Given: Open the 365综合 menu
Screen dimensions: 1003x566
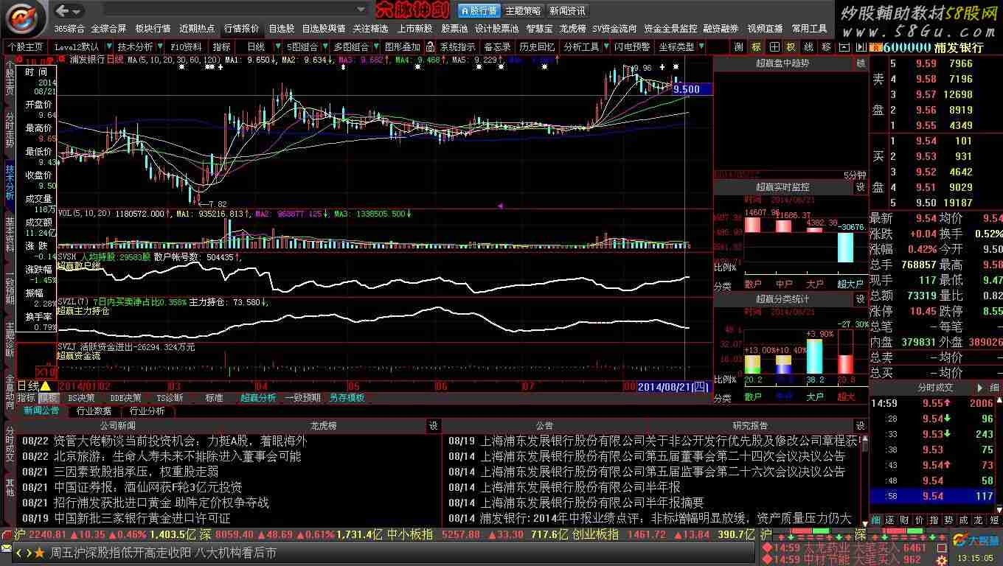Looking at the screenshot, I should pos(69,29).
